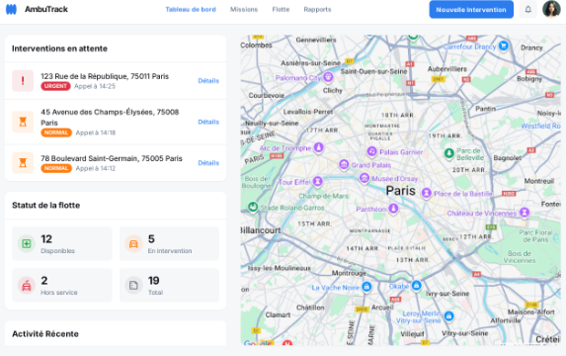Open the Rapports tab

point(317,10)
